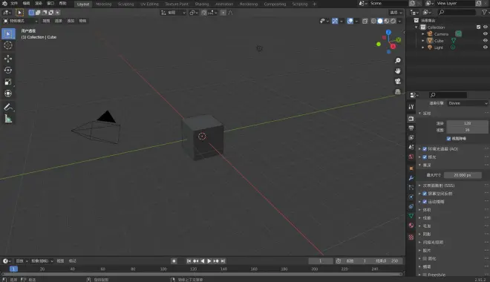Play the animation forward

[209, 261]
